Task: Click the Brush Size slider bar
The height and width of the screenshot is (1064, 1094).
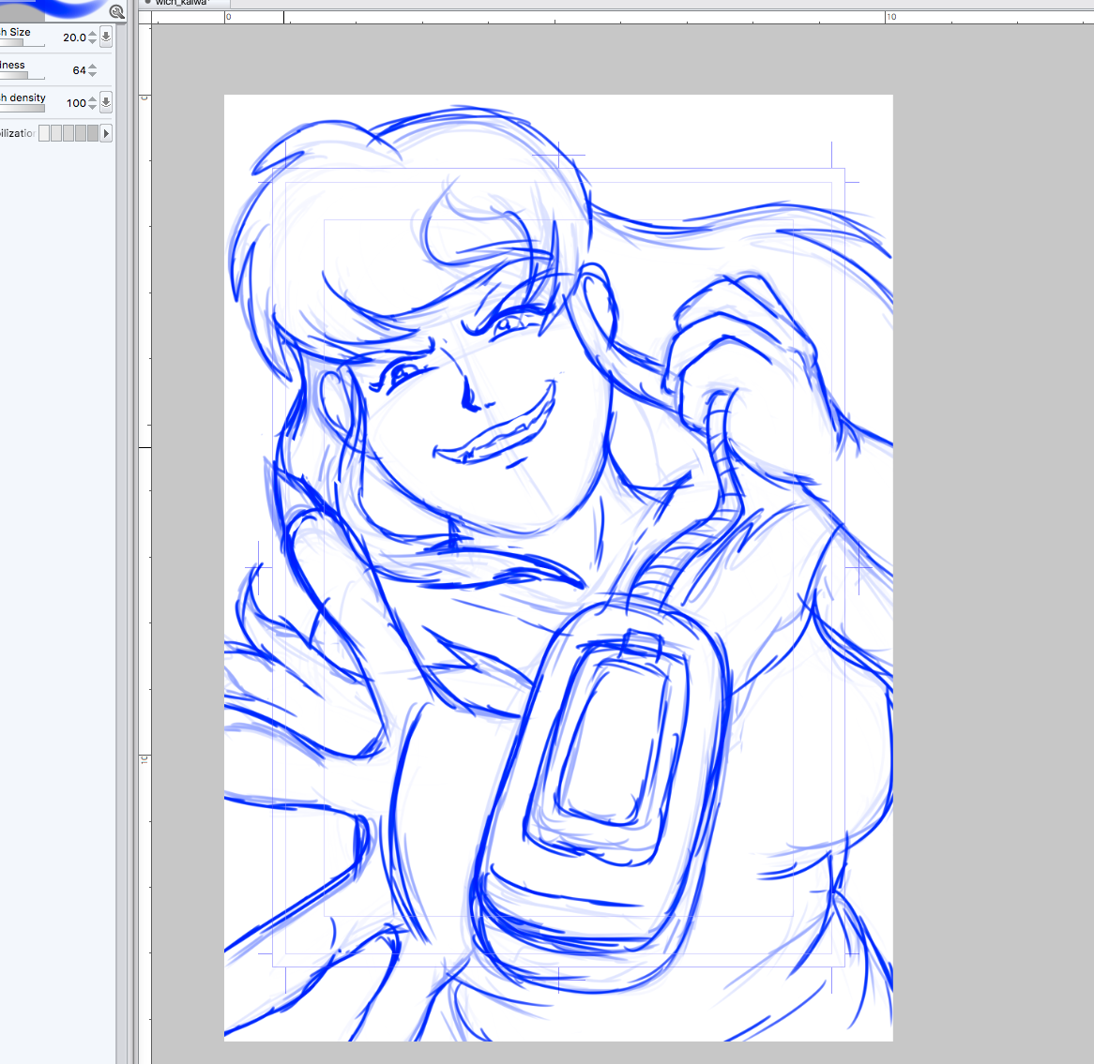Action: 22,43
